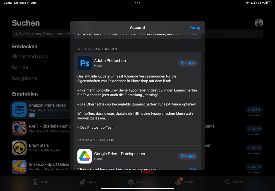Tap LADEN in the Brawl Stars row
Viewport: 275px width, 191px height.
[254, 148]
